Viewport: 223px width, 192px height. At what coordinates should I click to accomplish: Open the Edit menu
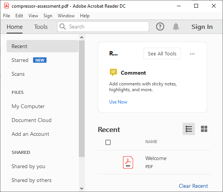19,16
